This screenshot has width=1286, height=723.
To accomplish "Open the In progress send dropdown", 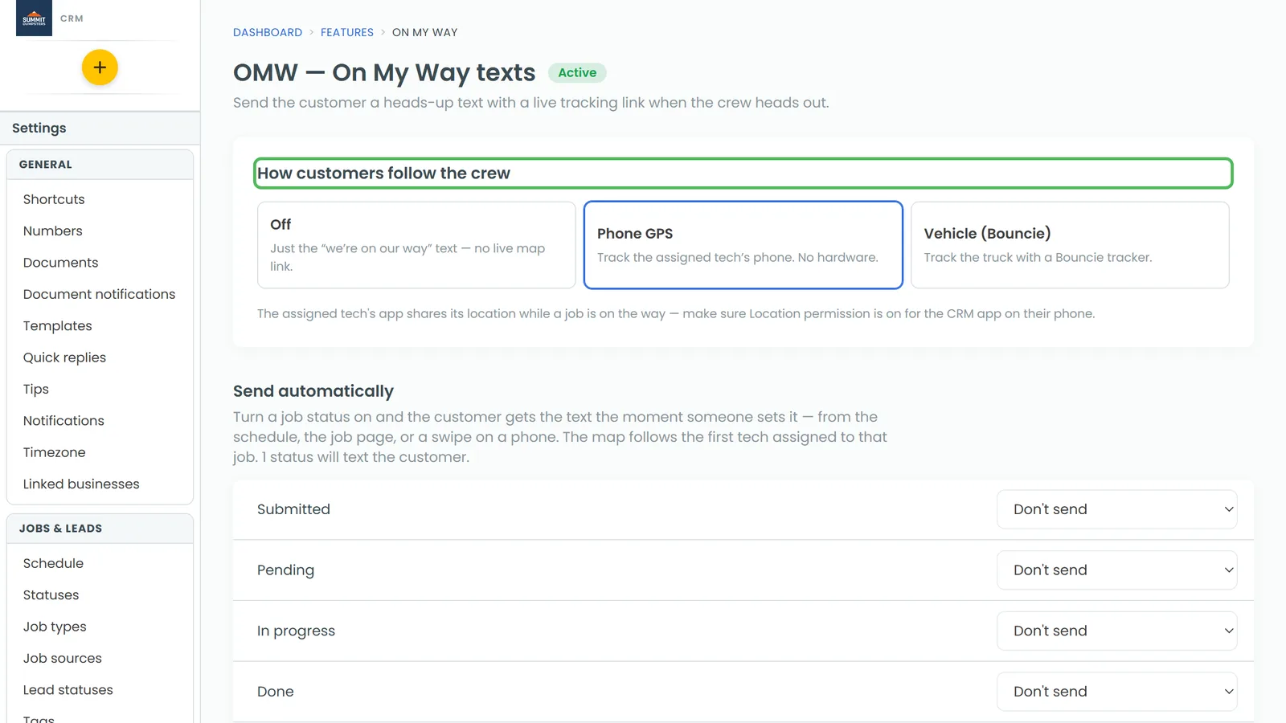I will (1117, 631).
